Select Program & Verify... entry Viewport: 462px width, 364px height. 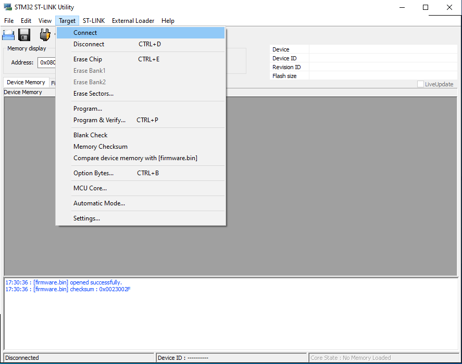tap(141, 120)
